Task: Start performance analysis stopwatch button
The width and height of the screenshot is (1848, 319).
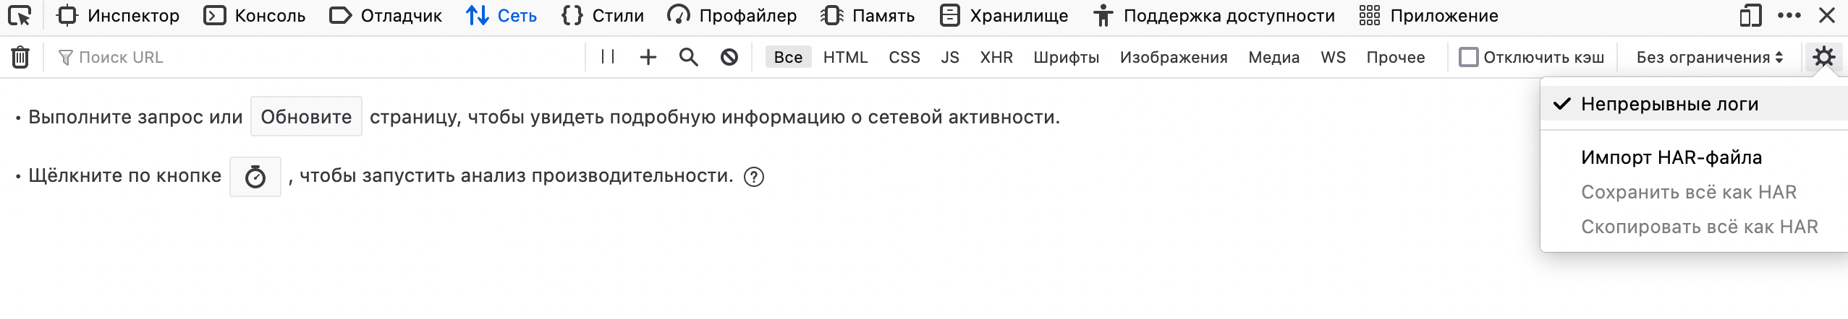Action: point(255,176)
